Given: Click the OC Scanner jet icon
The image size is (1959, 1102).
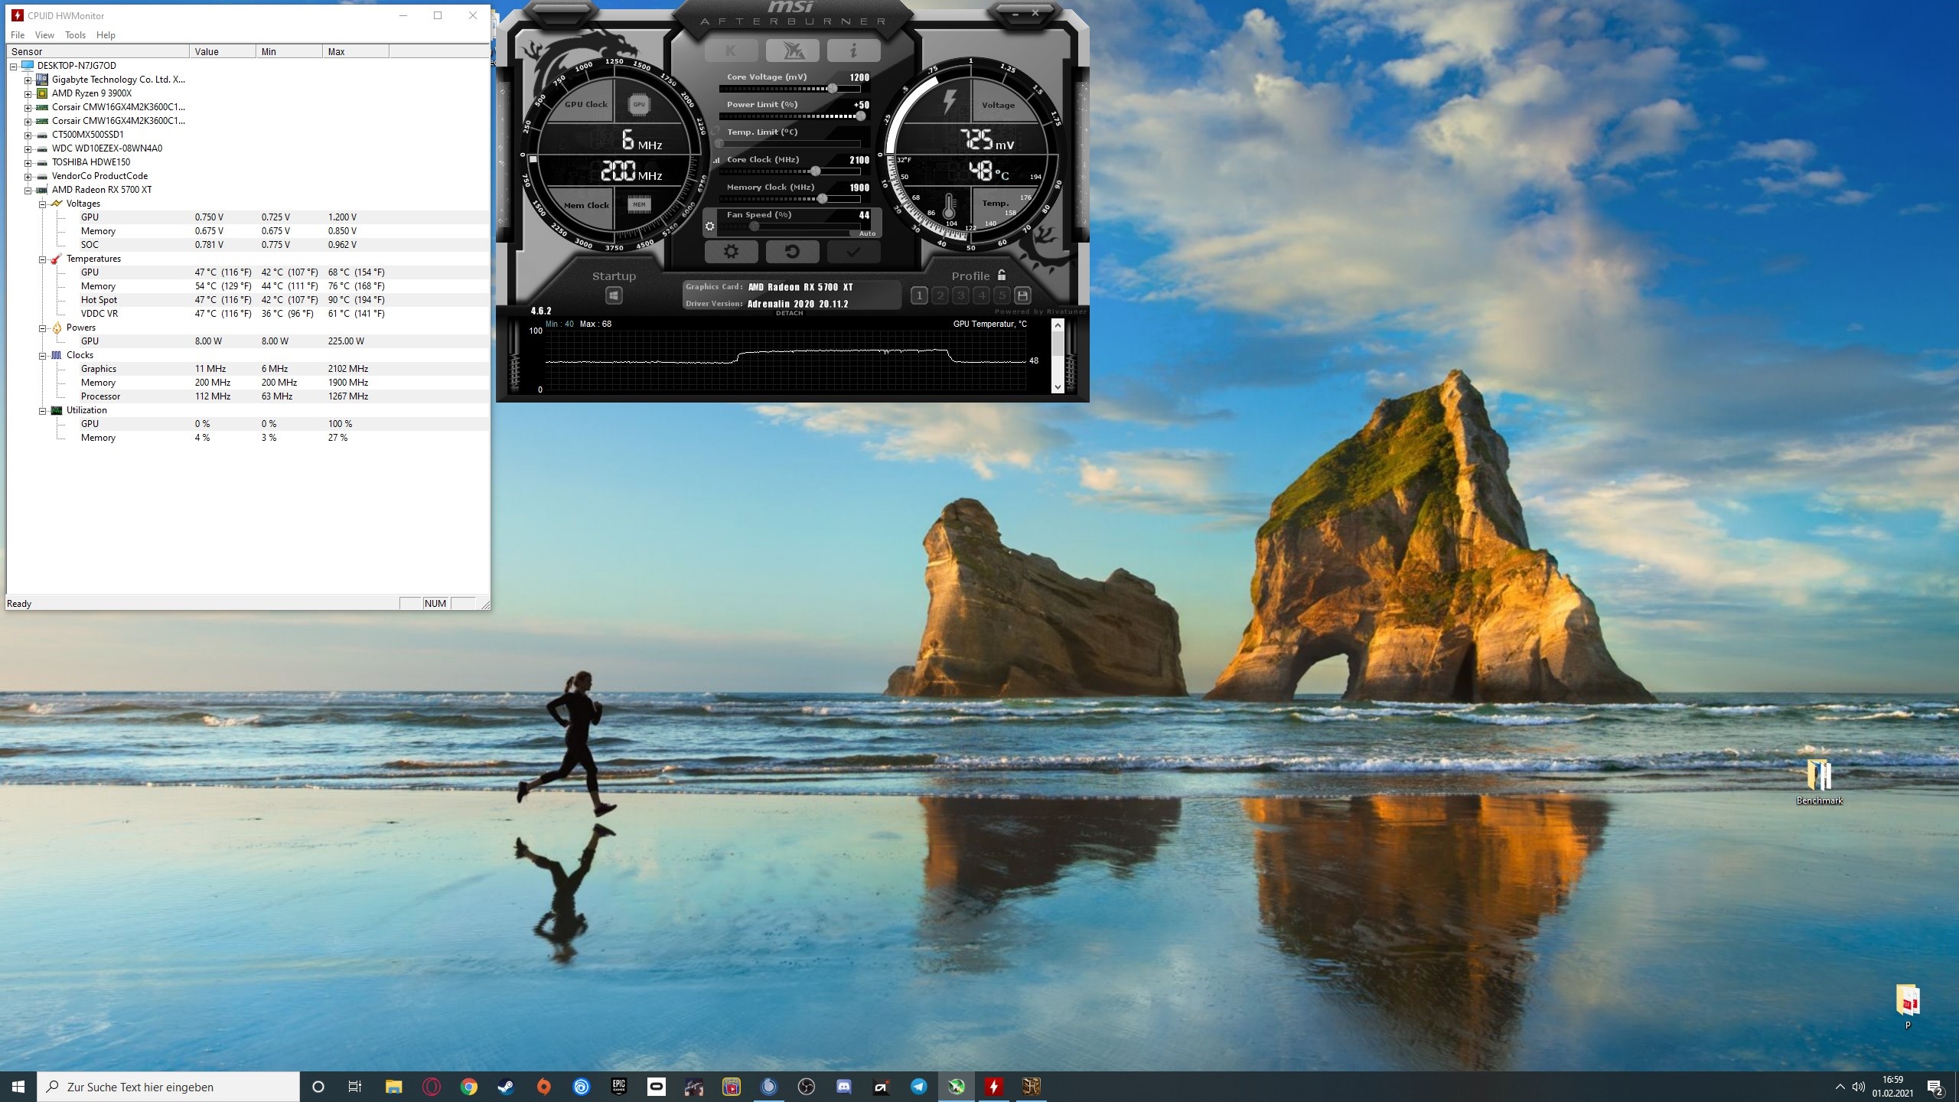Looking at the screenshot, I should [x=792, y=51].
